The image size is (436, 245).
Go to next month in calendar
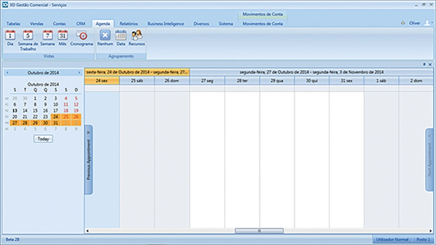click(79, 73)
